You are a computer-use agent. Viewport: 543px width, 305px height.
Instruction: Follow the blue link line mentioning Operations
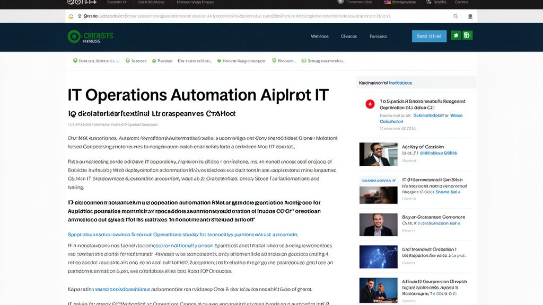(x=183, y=235)
